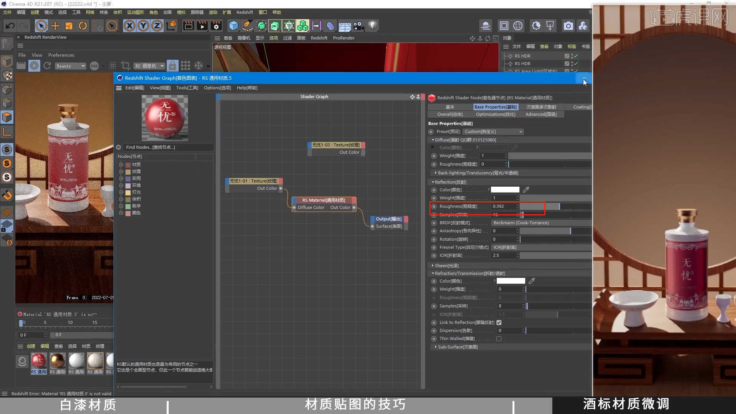Select the Rotate tool
736x414 pixels.
point(83,26)
